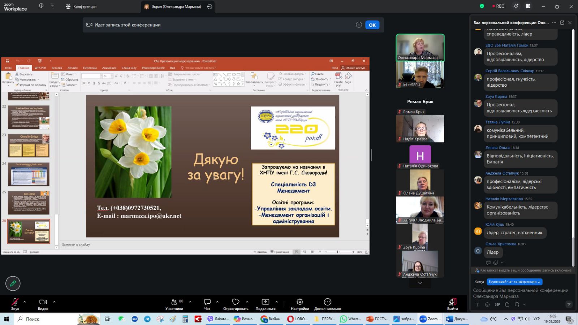This screenshot has height=325, width=578.
Task: Attach a file using the chat file icon
Action: click(x=507, y=304)
